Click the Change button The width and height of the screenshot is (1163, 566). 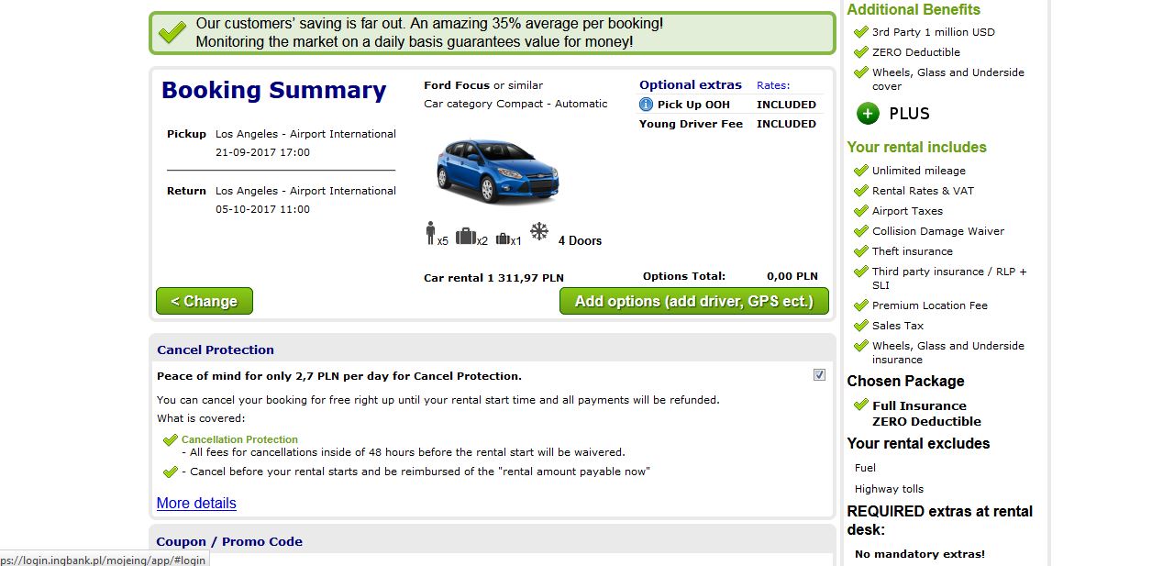pos(205,301)
